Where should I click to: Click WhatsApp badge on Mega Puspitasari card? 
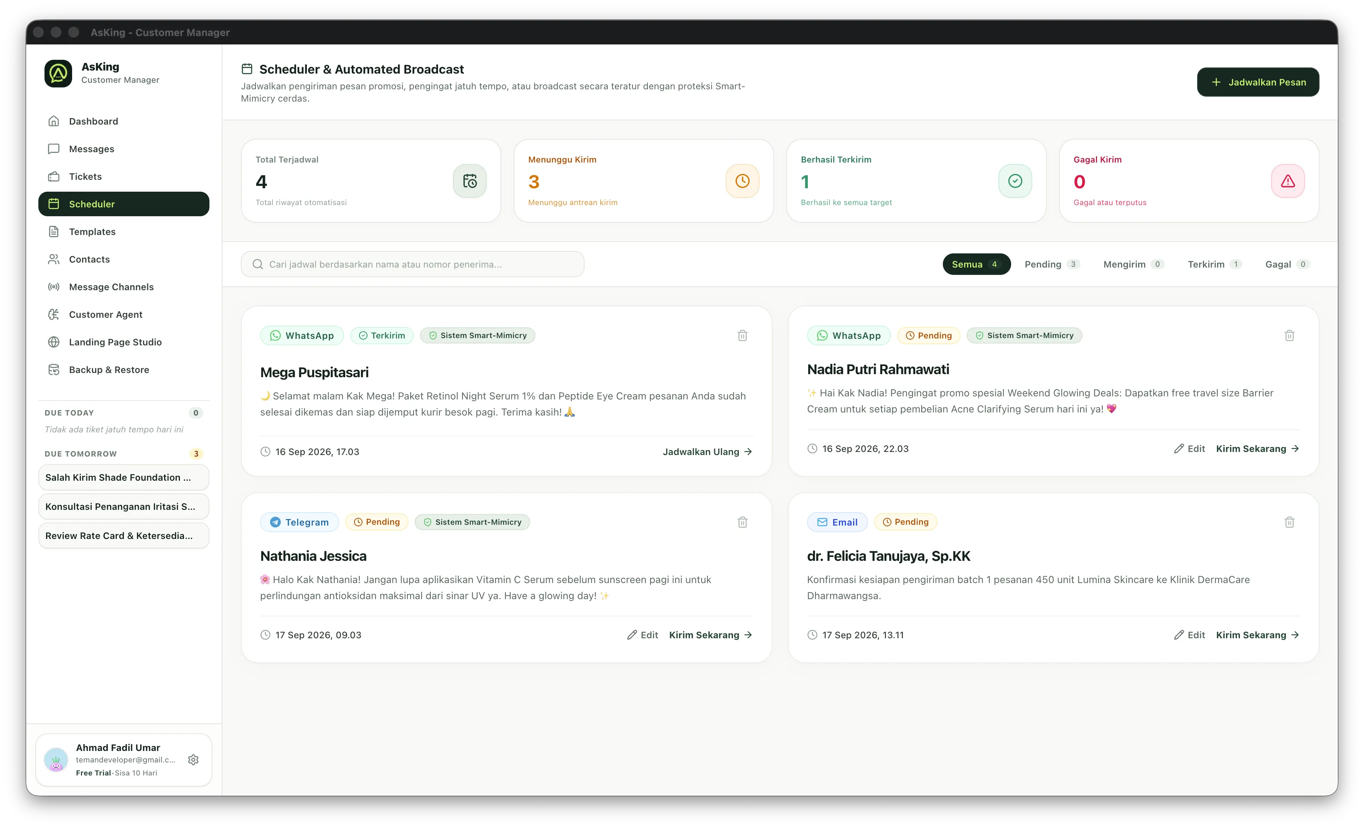[302, 336]
